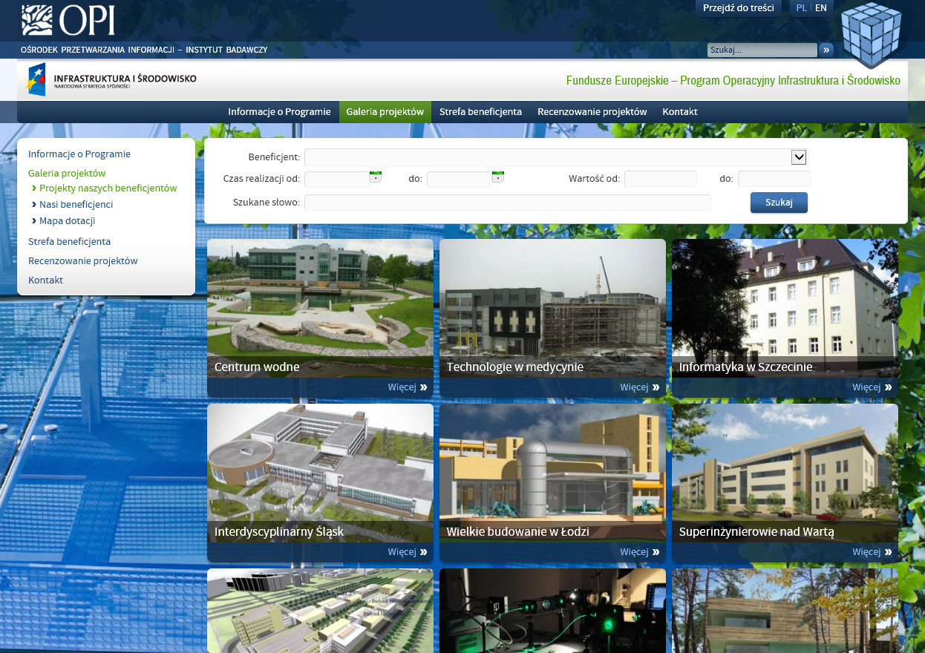Click the Wartość od input field
Viewport: 925px width, 653px height.
660,179
